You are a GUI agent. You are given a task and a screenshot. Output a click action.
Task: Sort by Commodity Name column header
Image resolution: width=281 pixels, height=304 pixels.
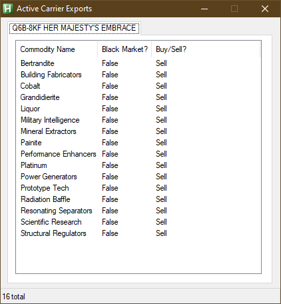tap(57, 49)
